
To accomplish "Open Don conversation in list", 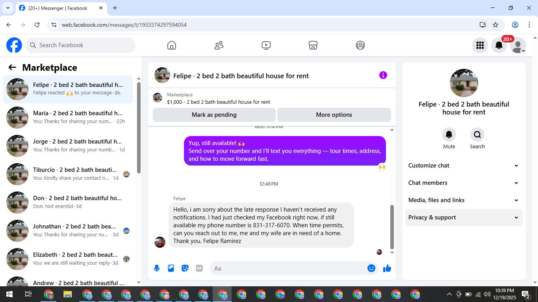I will point(68,203).
